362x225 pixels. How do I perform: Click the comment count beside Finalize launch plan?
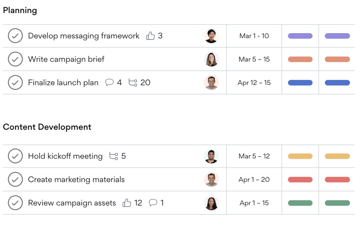tap(119, 83)
